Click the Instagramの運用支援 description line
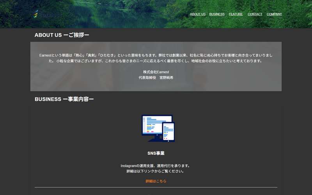Viewport: 312px width, 195px height. tap(156, 166)
